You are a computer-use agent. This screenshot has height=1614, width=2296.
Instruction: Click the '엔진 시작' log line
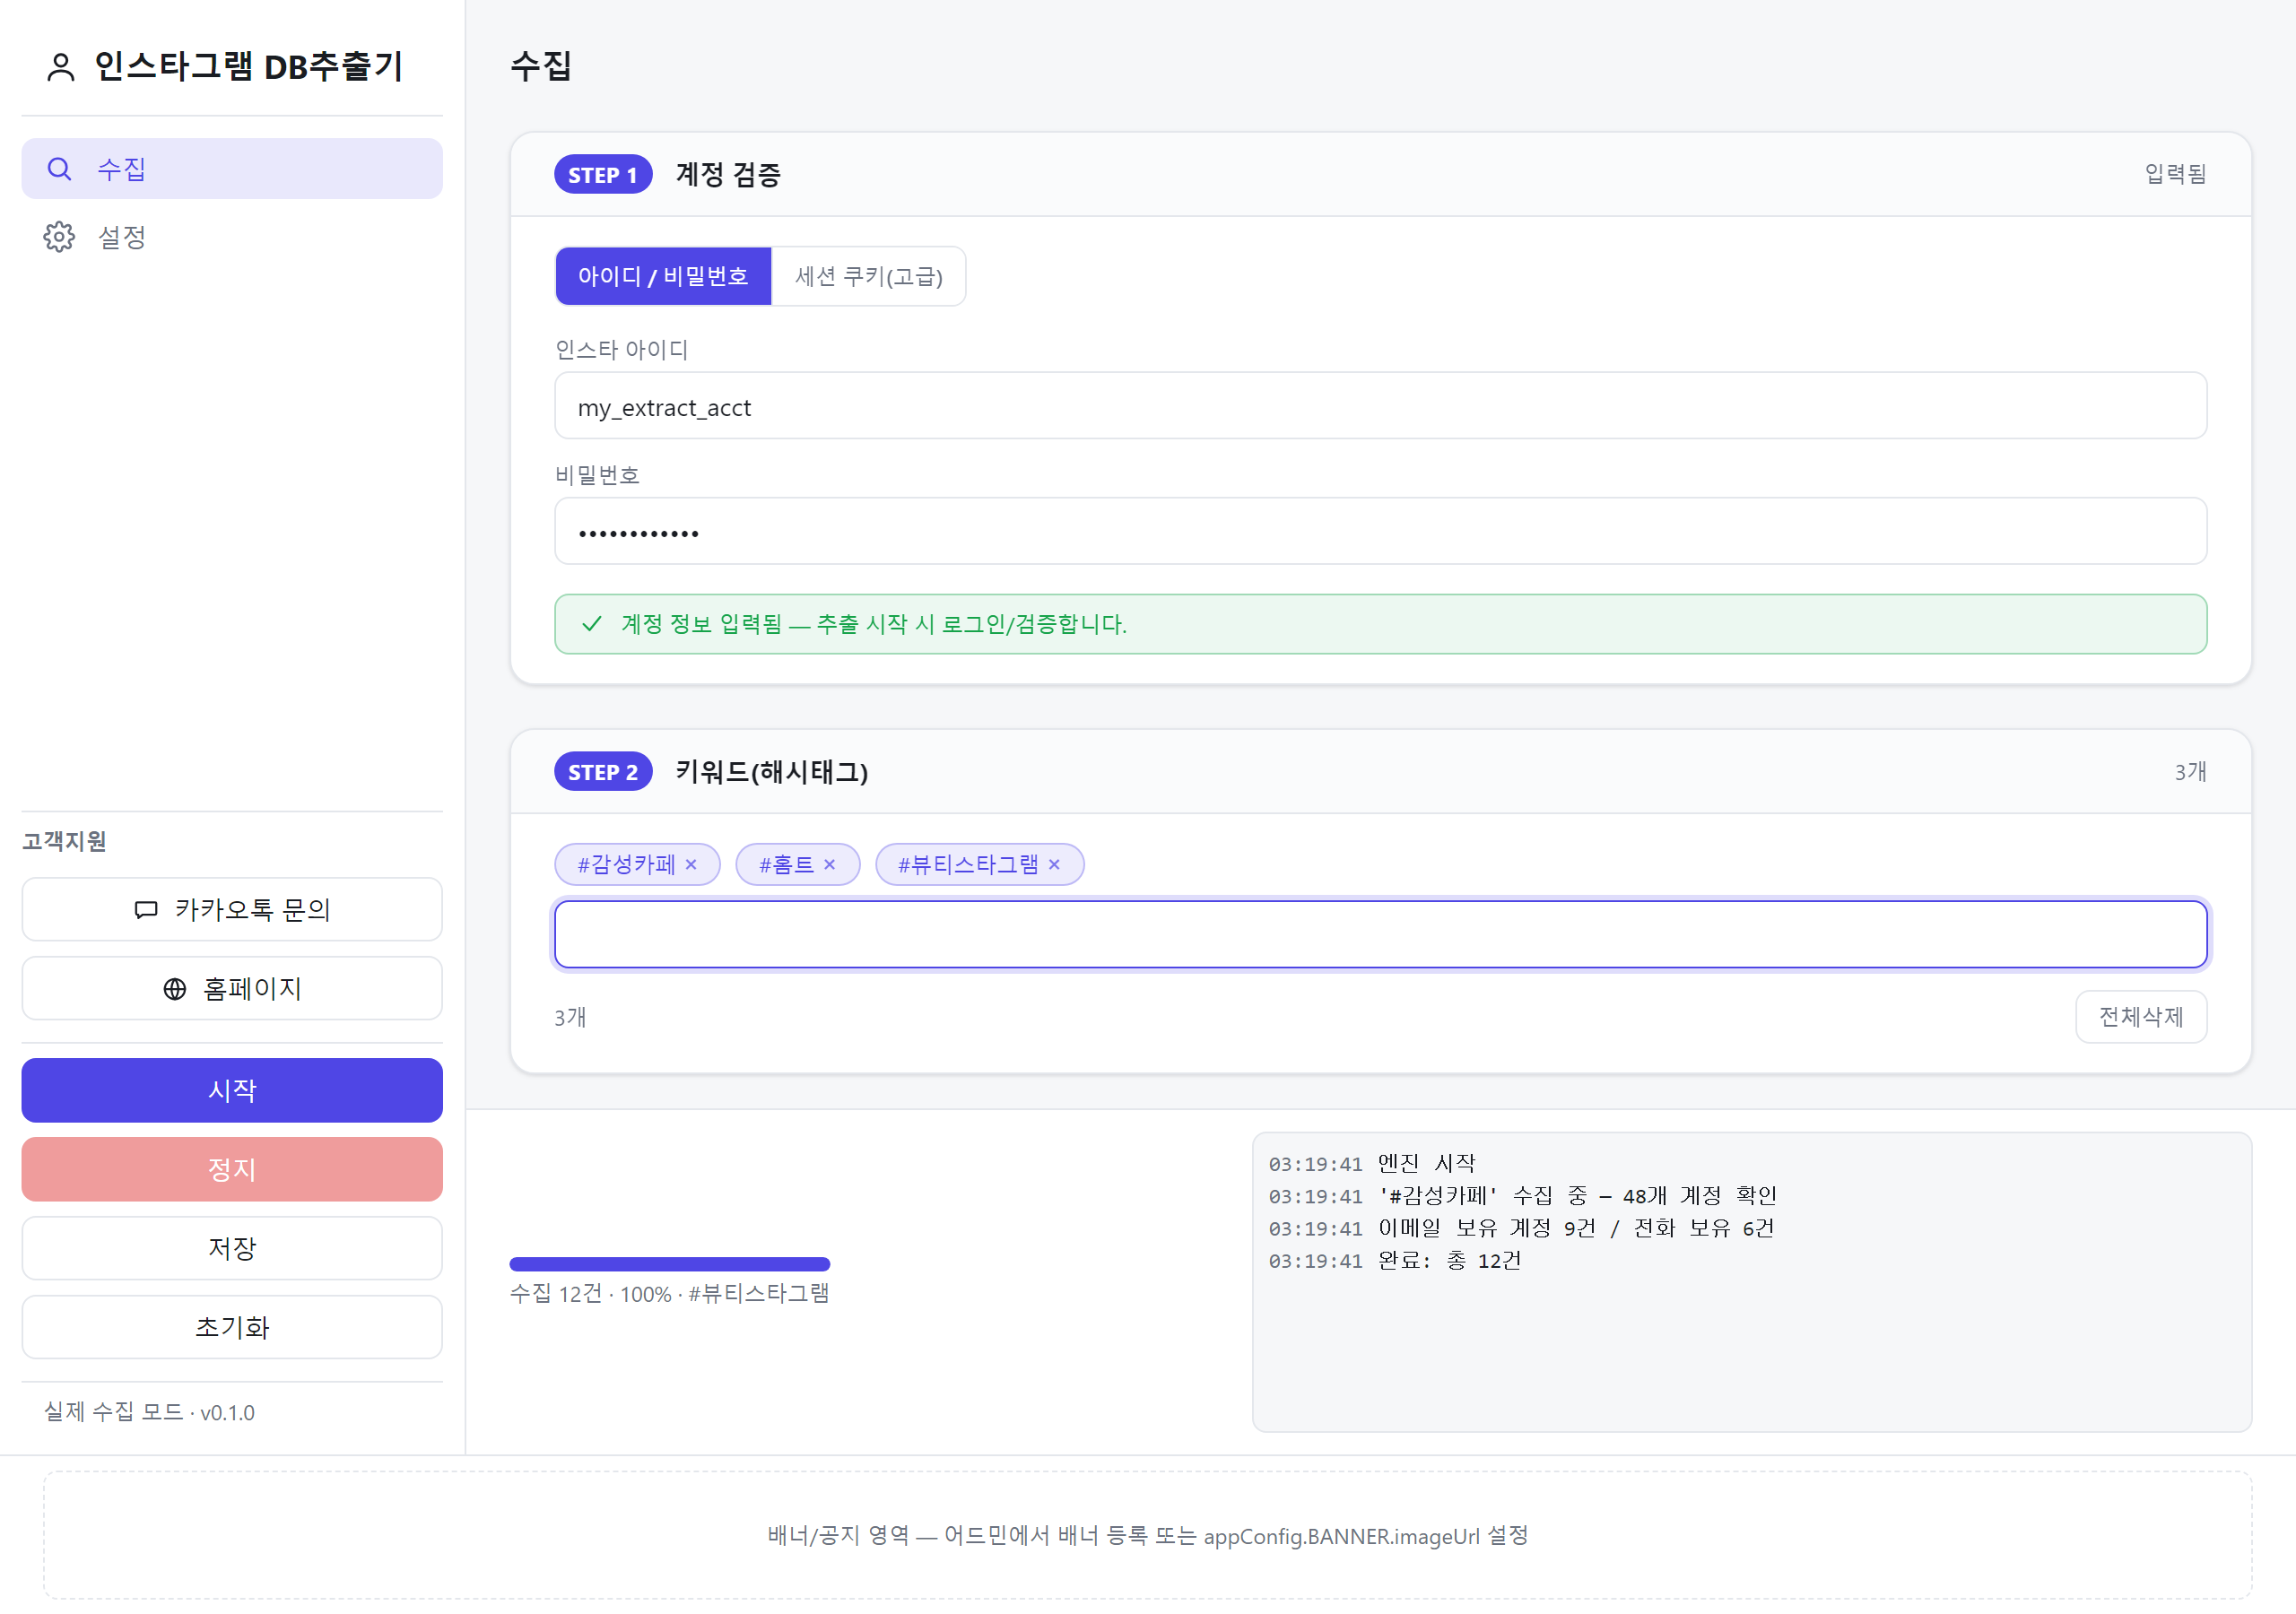coord(1372,1164)
